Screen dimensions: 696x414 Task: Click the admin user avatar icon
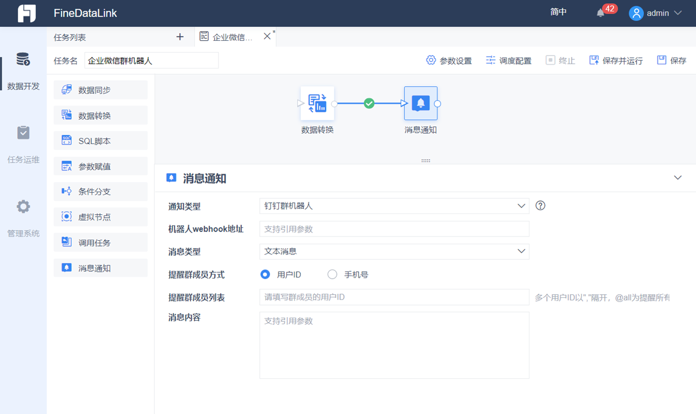click(636, 13)
